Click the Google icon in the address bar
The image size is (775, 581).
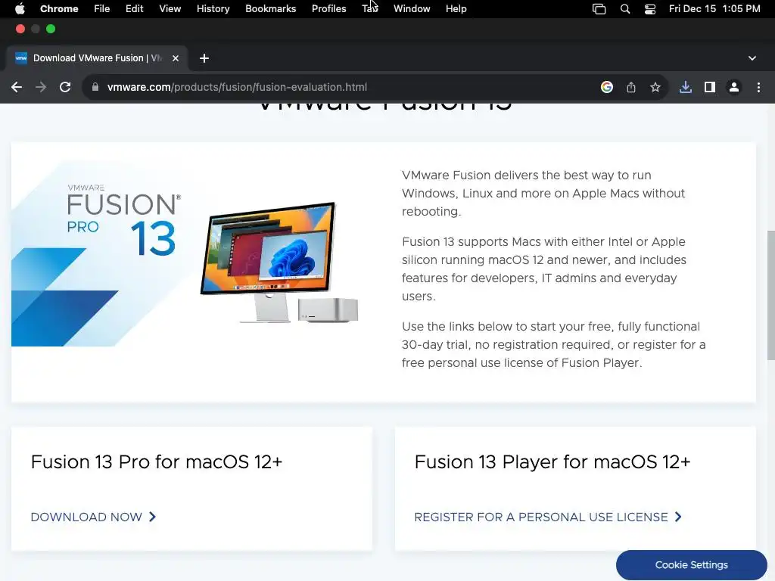point(607,88)
